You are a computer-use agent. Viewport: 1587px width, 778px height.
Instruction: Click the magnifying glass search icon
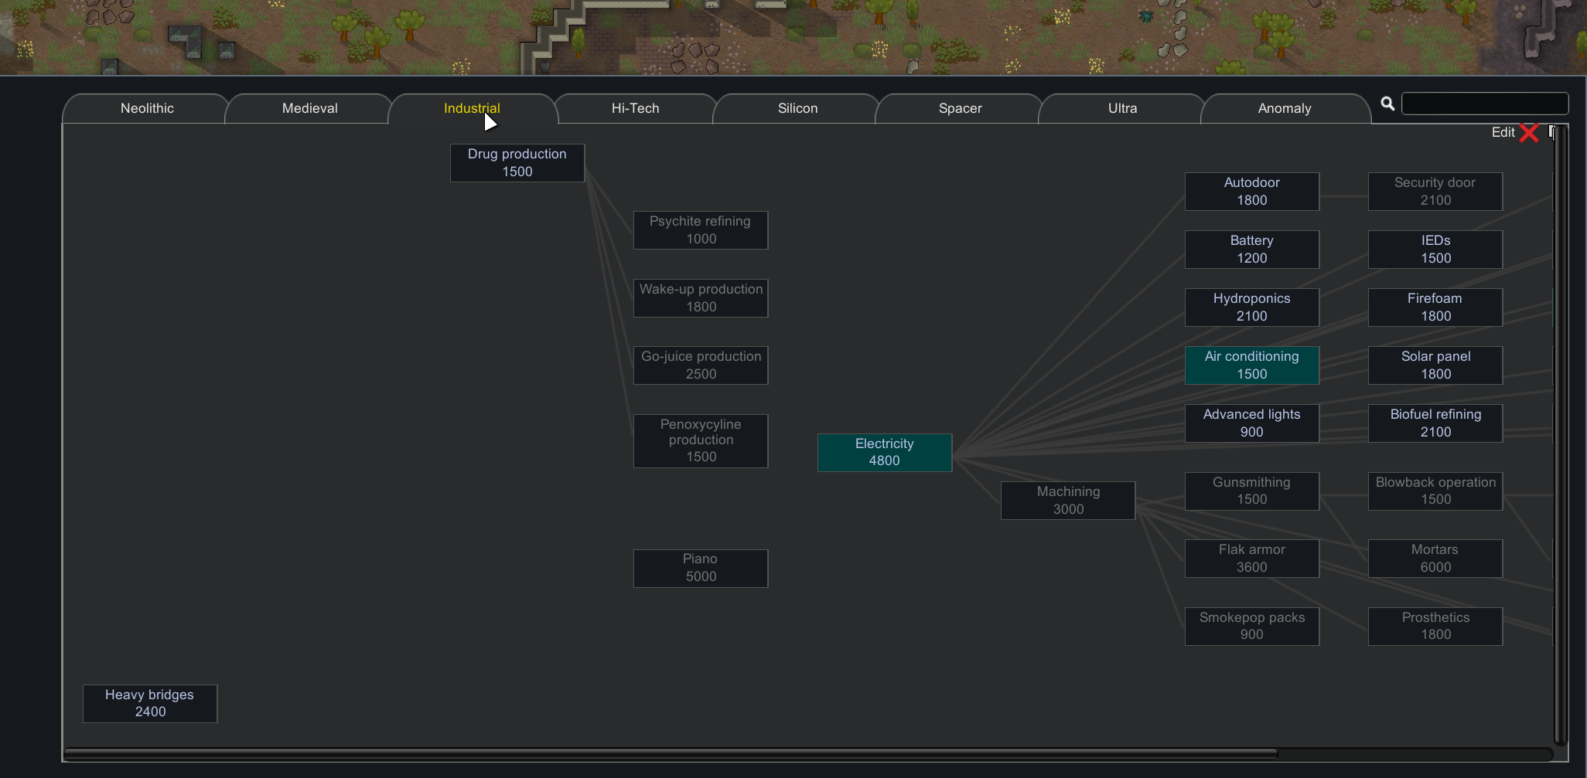[1387, 104]
